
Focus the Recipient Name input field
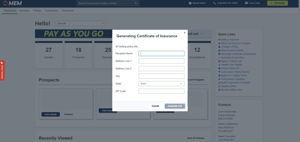coord(161,54)
